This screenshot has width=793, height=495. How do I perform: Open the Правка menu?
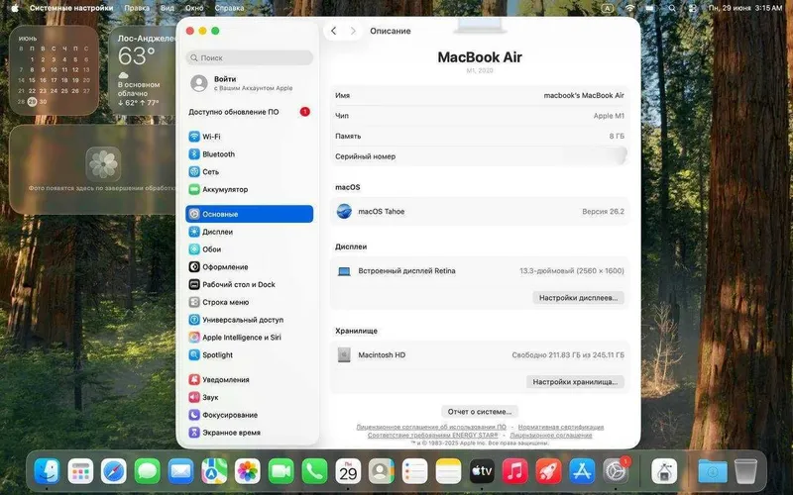coord(137,8)
